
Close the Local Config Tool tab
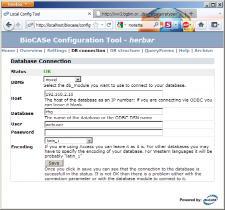[89, 14]
